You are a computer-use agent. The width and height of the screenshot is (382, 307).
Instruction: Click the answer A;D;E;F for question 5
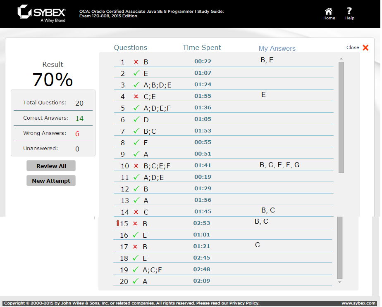(157, 108)
